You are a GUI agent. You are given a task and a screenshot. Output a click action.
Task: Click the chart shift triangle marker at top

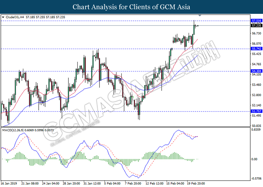click(x=200, y=16)
